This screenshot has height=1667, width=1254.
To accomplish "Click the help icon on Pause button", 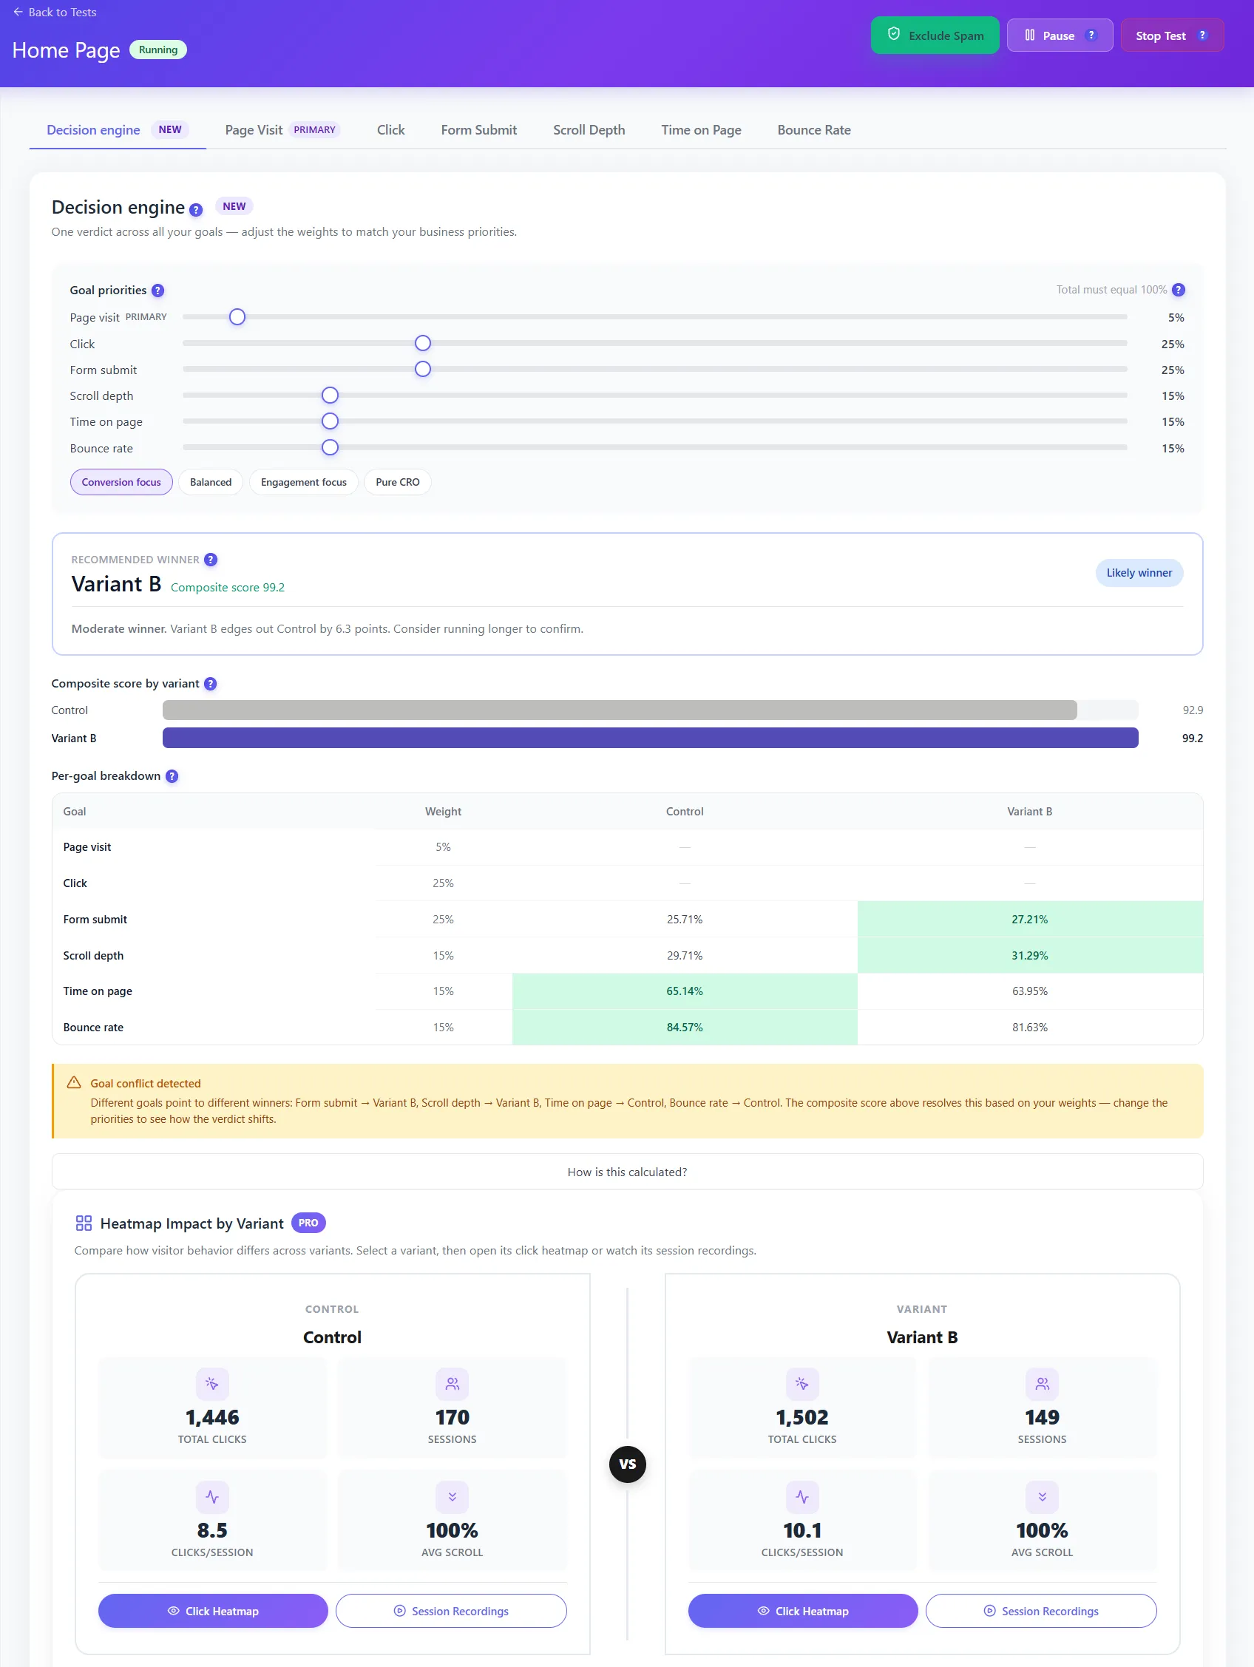I will point(1091,35).
